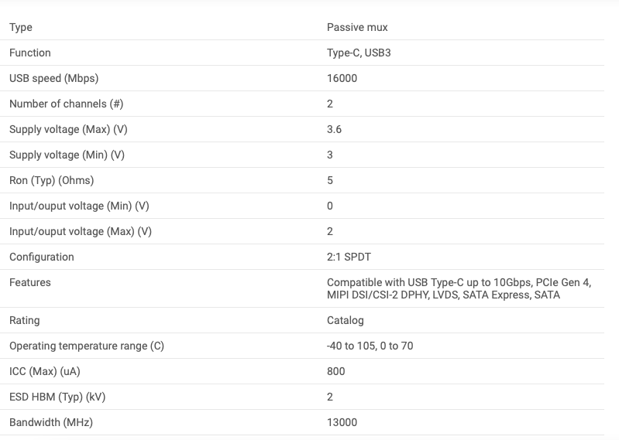Select the "Function" row label
Image resolution: width=619 pixels, height=440 pixels.
30,53
